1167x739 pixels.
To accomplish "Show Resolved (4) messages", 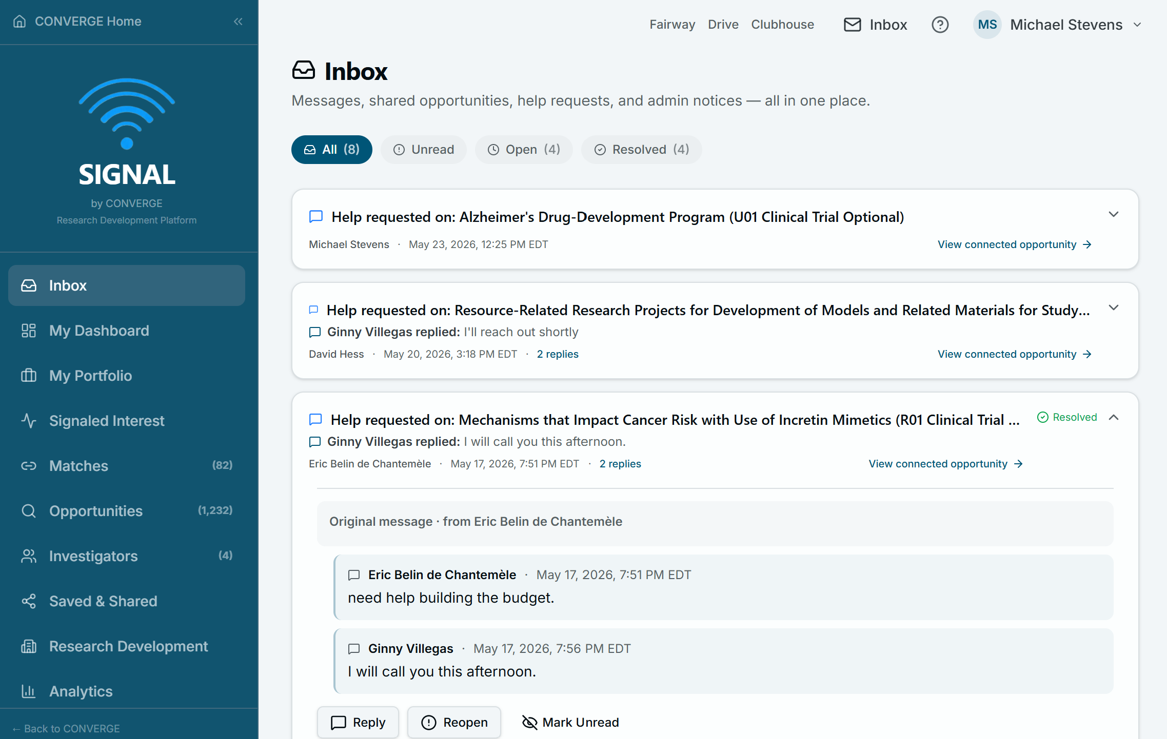I will click(x=642, y=150).
